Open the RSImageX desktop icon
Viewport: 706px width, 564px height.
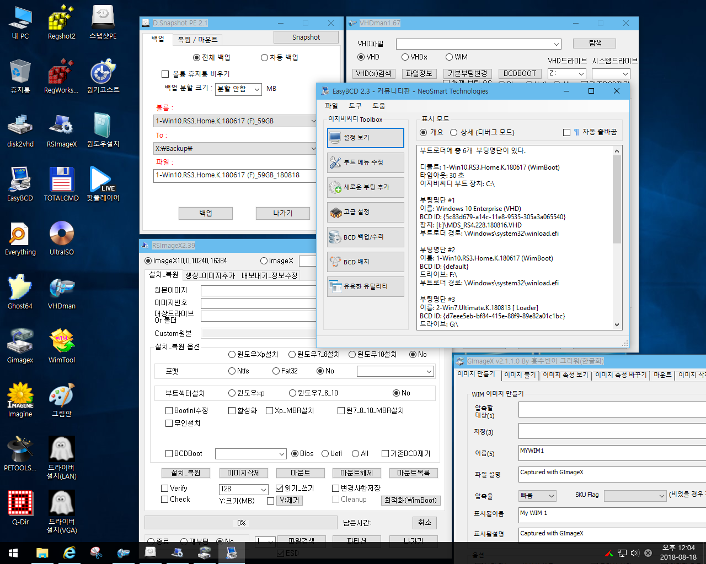61,131
